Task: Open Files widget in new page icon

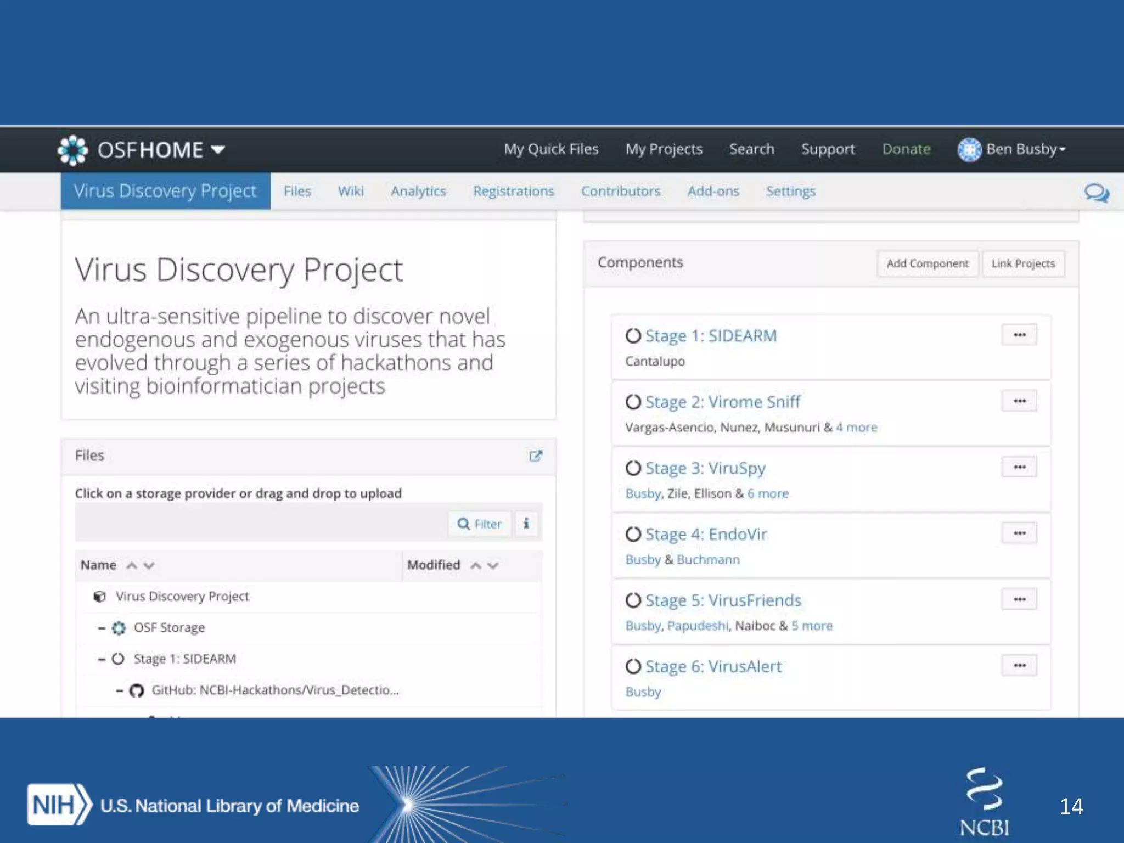Action: coord(536,456)
